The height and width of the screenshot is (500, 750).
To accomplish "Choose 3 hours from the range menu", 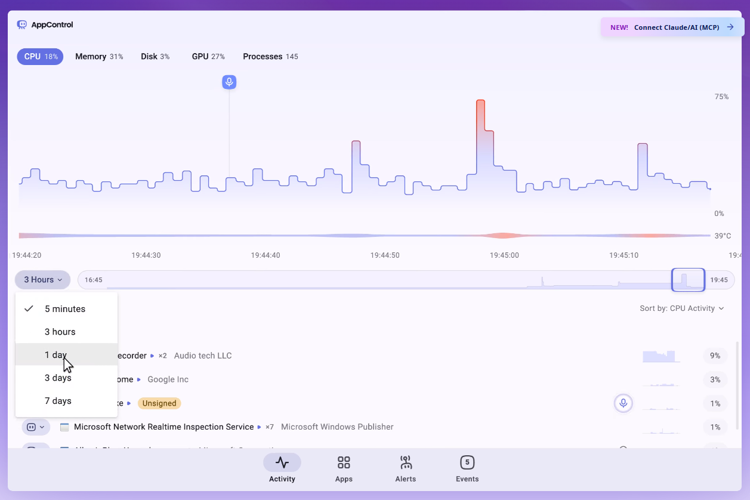I will click(x=66, y=332).
